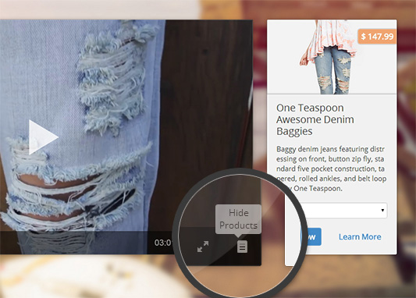Open the One Teaspoon Awesome Denim Baggies title
The image size is (416, 298).
315,119
